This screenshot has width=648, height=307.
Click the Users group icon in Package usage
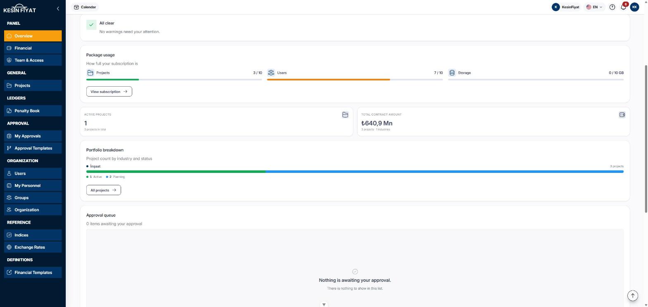(x=271, y=73)
